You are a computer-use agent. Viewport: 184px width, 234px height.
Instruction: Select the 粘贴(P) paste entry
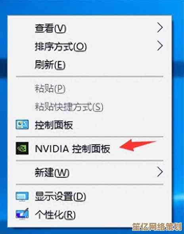(50, 89)
